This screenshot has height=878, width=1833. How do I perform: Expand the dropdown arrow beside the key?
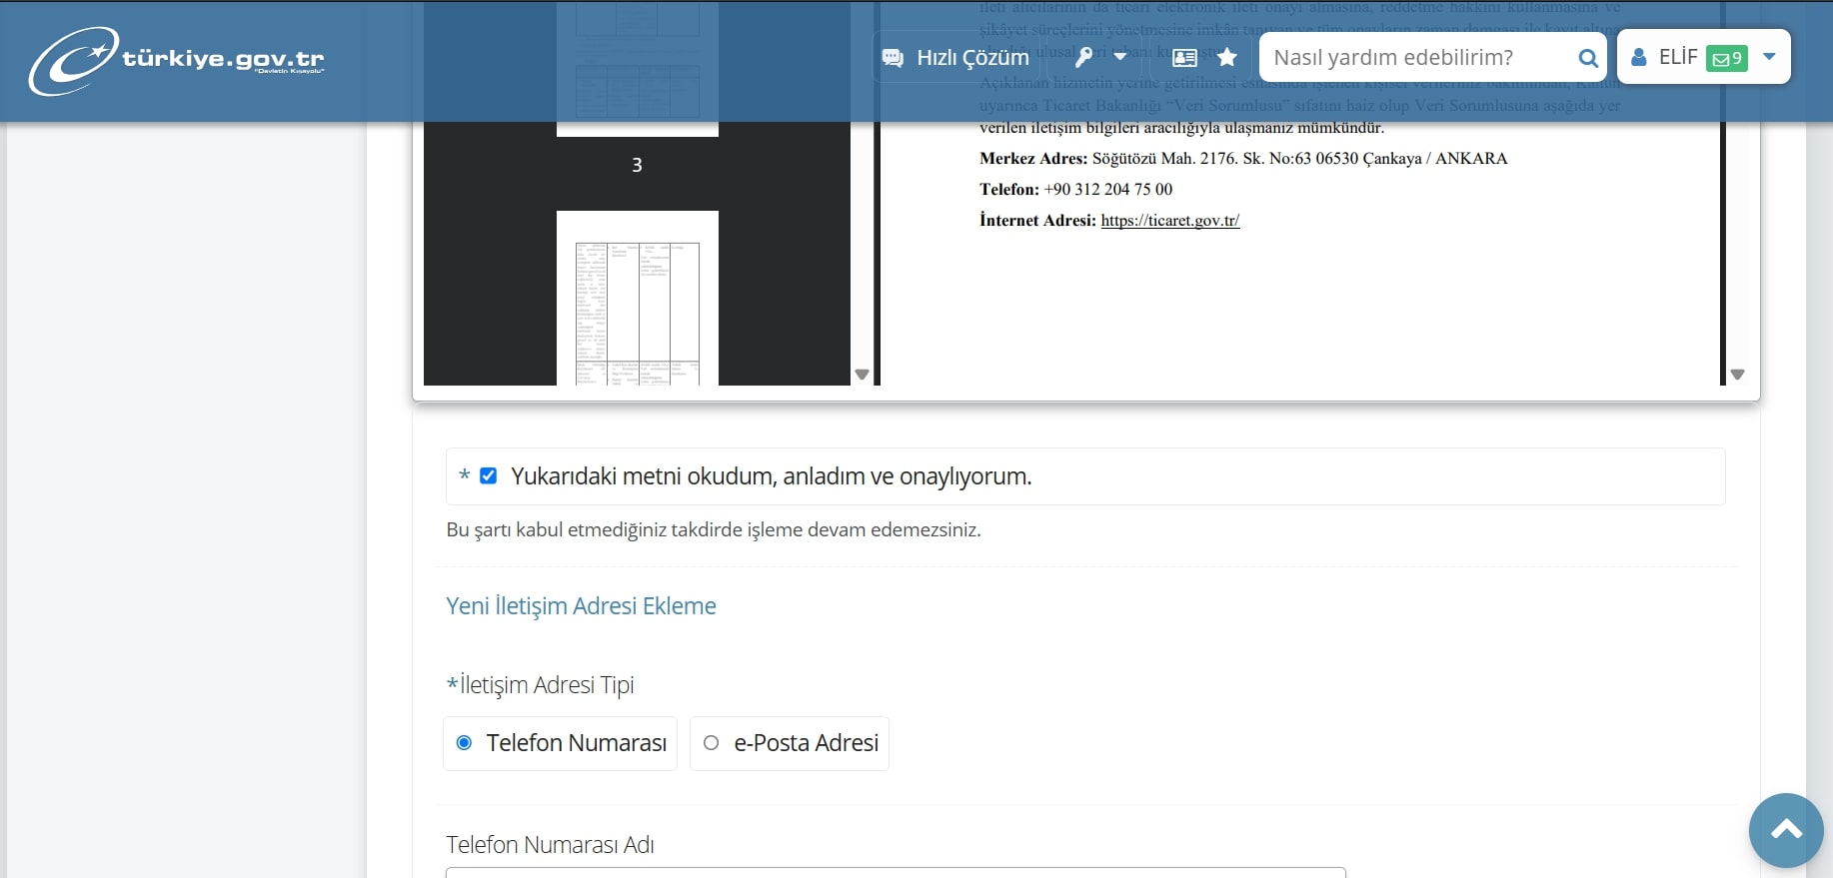(x=1120, y=57)
